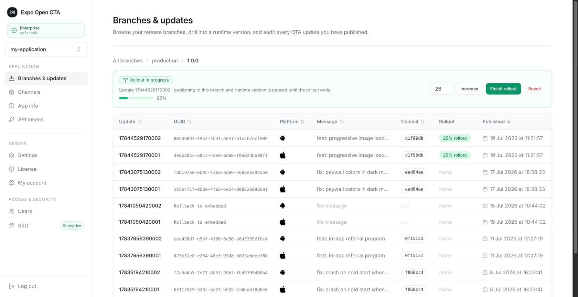This screenshot has width=578, height=297.
Task: Sort table by Platform column
Action: coord(292,122)
